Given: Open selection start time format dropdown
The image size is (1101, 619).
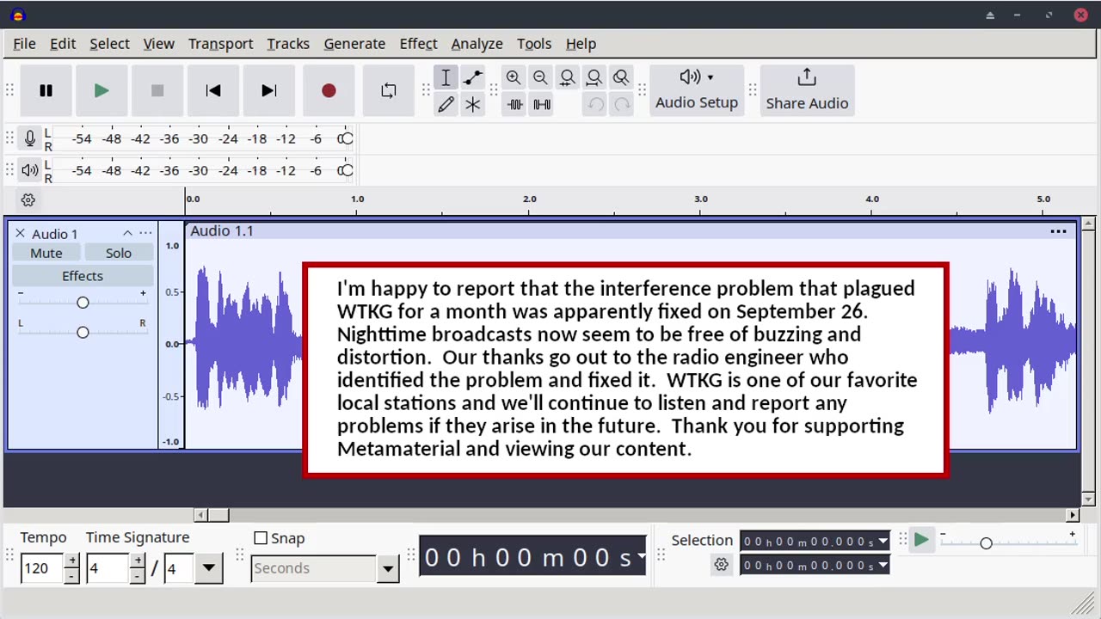Looking at the screenshot, I should [x=883, y=542].
